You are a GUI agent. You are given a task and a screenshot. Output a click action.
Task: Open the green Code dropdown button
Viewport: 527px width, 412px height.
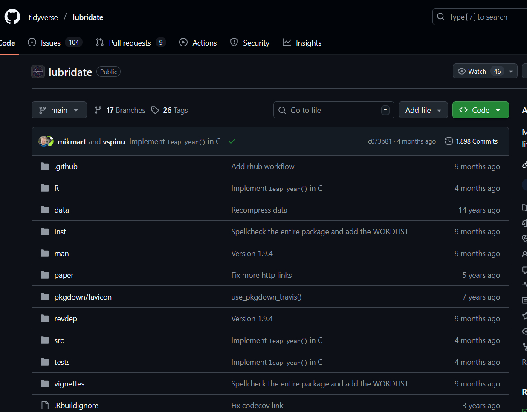(x=480, y=110)
